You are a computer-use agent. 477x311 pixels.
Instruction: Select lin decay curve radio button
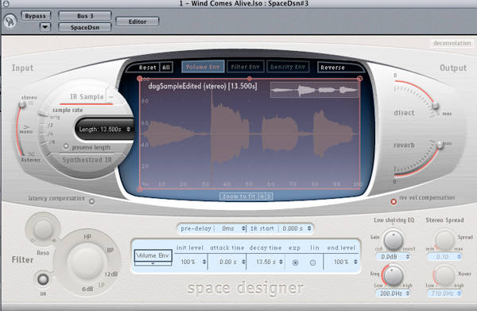pos(312,262)
